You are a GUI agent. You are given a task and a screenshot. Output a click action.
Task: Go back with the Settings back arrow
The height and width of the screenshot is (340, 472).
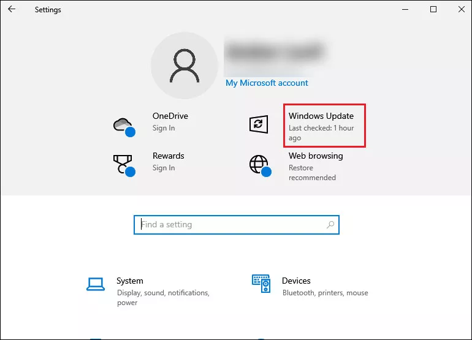pos(12,9)
